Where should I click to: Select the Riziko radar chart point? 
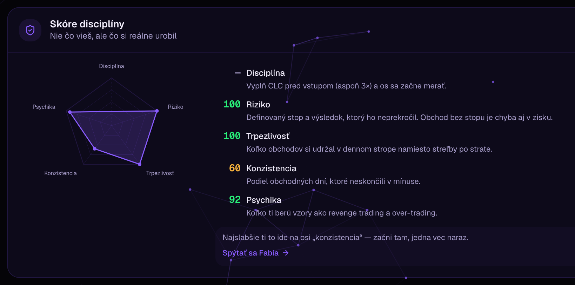(x=157, y=111)
